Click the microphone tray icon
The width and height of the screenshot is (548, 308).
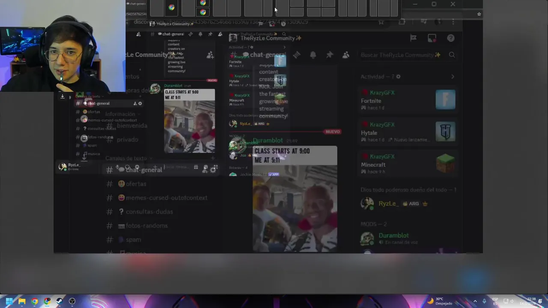(x=484, y=301)
